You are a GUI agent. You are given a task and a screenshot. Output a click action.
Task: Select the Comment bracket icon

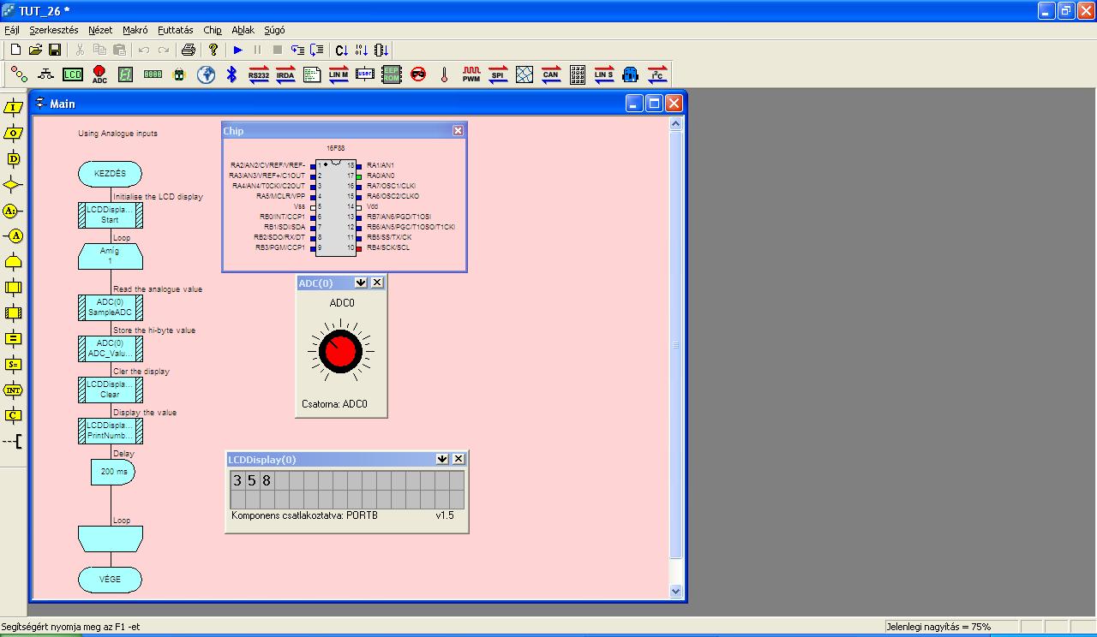[13, 442]
